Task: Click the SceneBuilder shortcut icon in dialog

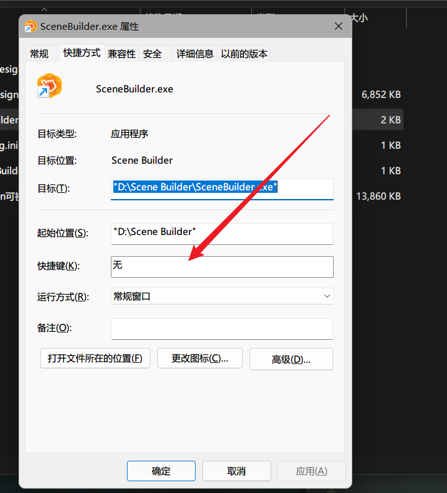Action: pos(50,86)
